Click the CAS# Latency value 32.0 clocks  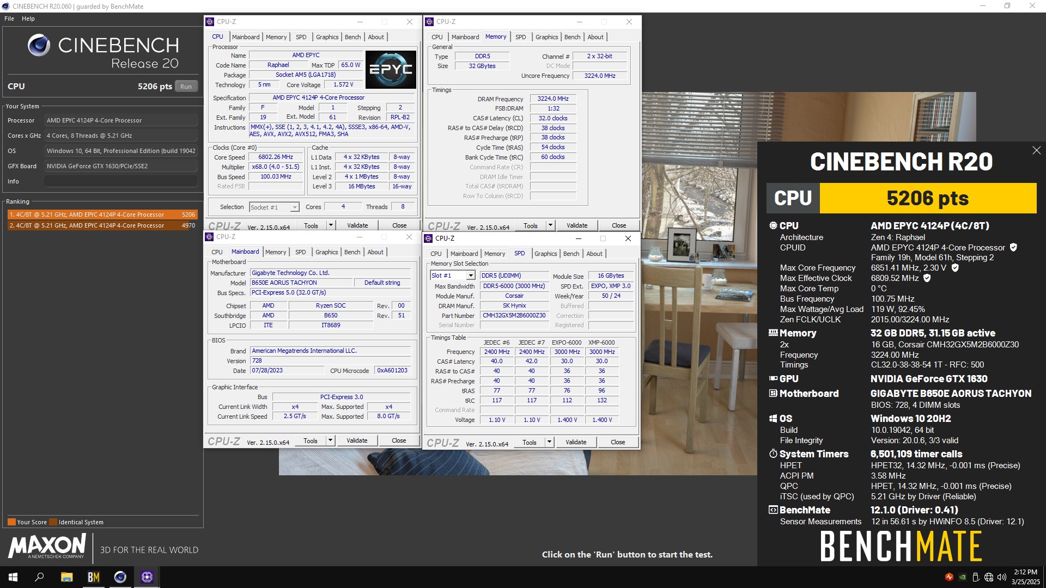click(x=553, y=118)
